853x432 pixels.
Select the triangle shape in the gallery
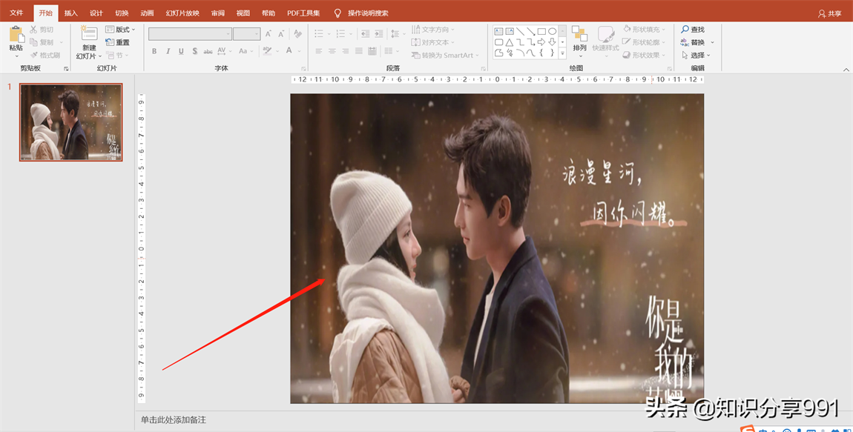coord(510,42)
